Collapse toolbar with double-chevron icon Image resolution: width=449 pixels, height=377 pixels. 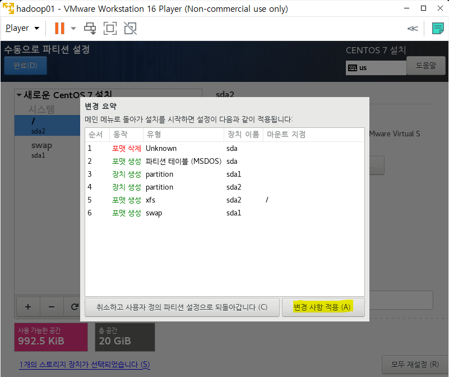tap(413, 29)
